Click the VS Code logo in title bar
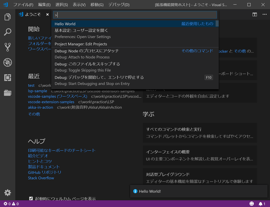The image size is (270, 207). [5, 4]
